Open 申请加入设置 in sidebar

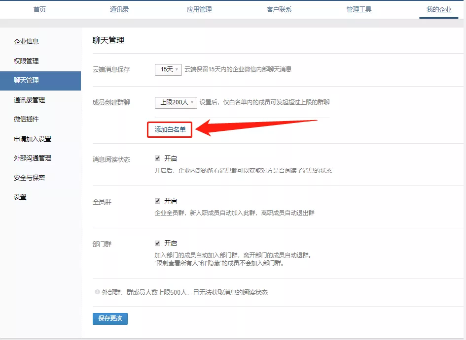(33, 138)
